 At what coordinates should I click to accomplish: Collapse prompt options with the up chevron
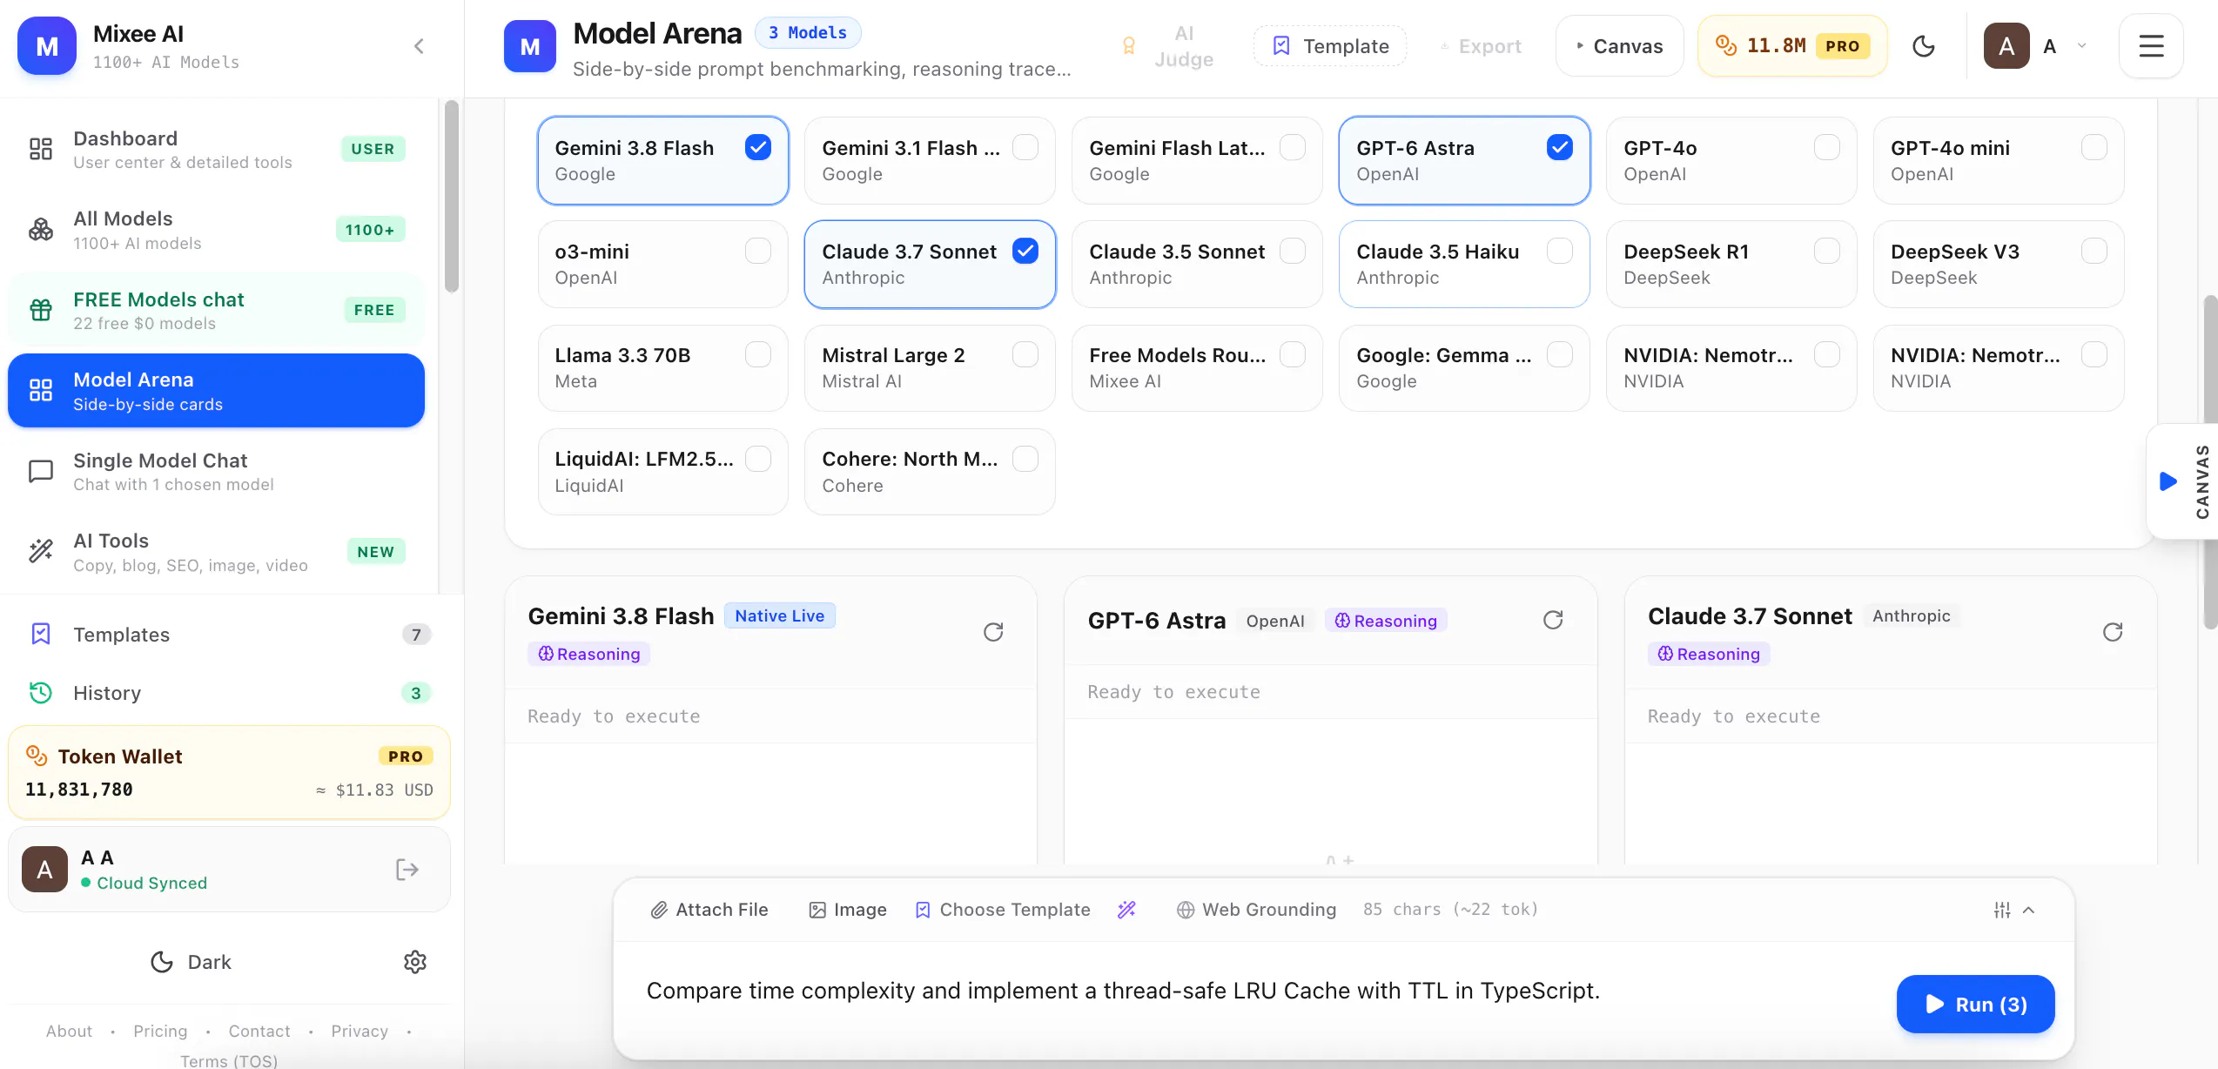pos(2029,910)
